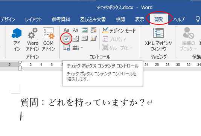The width and height of the screenshot is (201, 136).
Task: Click the first-line indent marker on ruler
Action: [20, 63]
